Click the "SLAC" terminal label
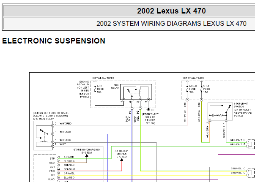255x182 pixels. click(x=52, y=179)
